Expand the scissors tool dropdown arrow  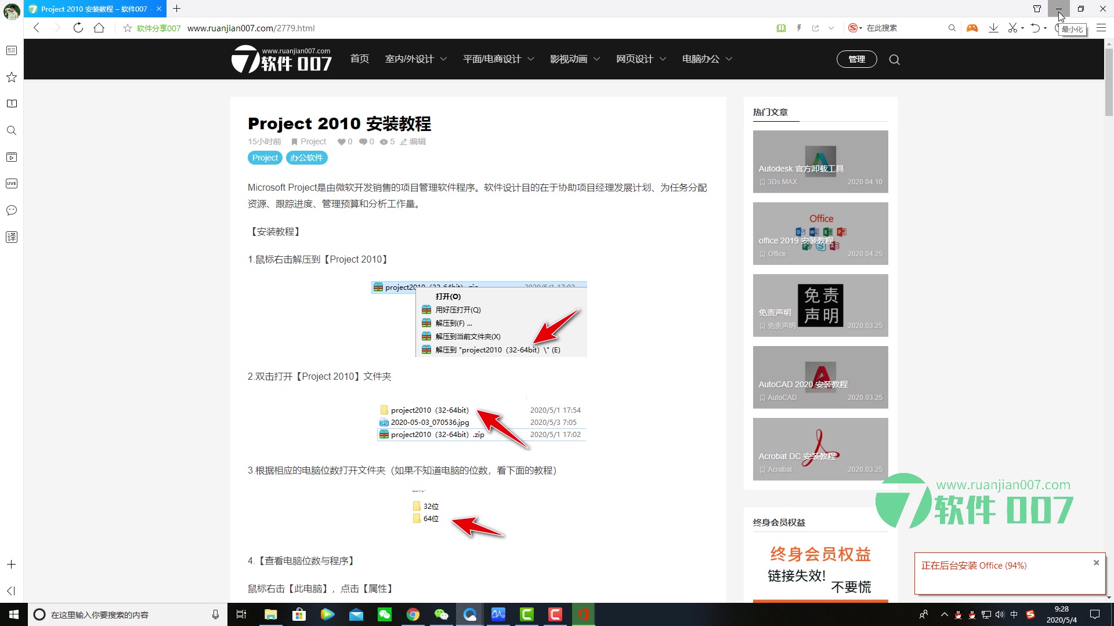coord(1022,28)
